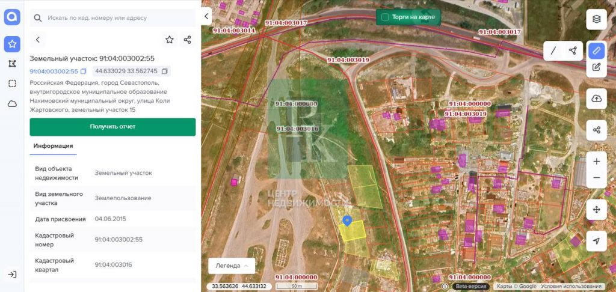Select the ruler measurement tool
This screenshot has width=616, height=292.
pos(596,50)
